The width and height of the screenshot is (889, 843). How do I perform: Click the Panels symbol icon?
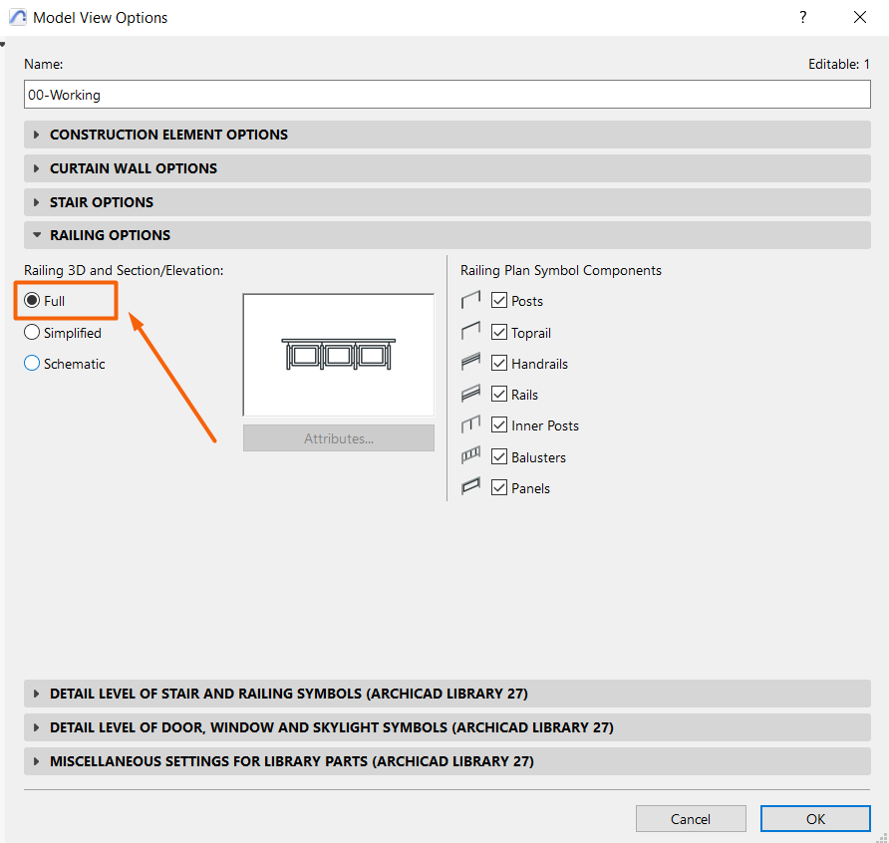[x=471, y=488]
